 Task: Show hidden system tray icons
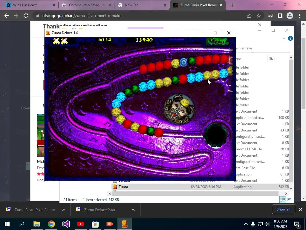[246, 224]
